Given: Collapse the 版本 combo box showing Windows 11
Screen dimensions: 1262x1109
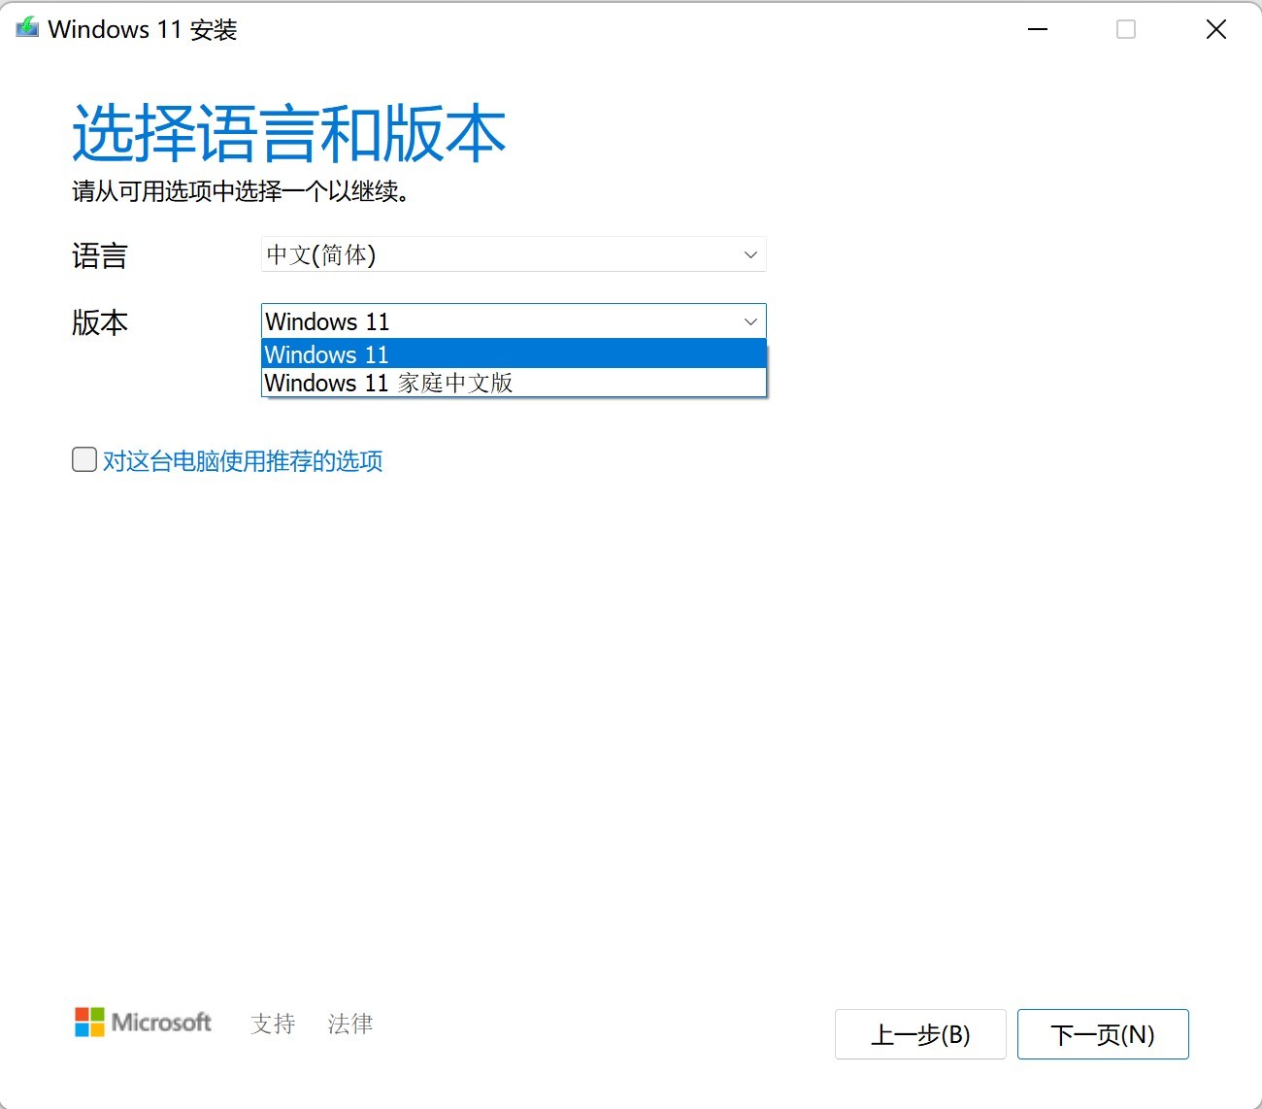Looking at the screenshot, I should click(514, 321).
